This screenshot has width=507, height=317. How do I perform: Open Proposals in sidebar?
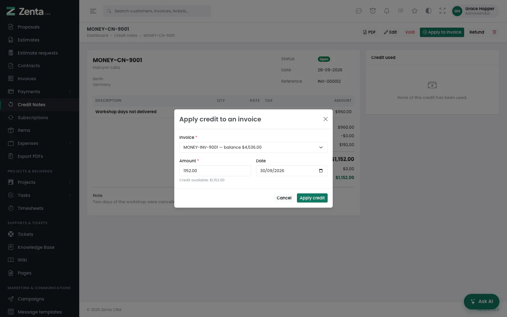coord(40,27)
